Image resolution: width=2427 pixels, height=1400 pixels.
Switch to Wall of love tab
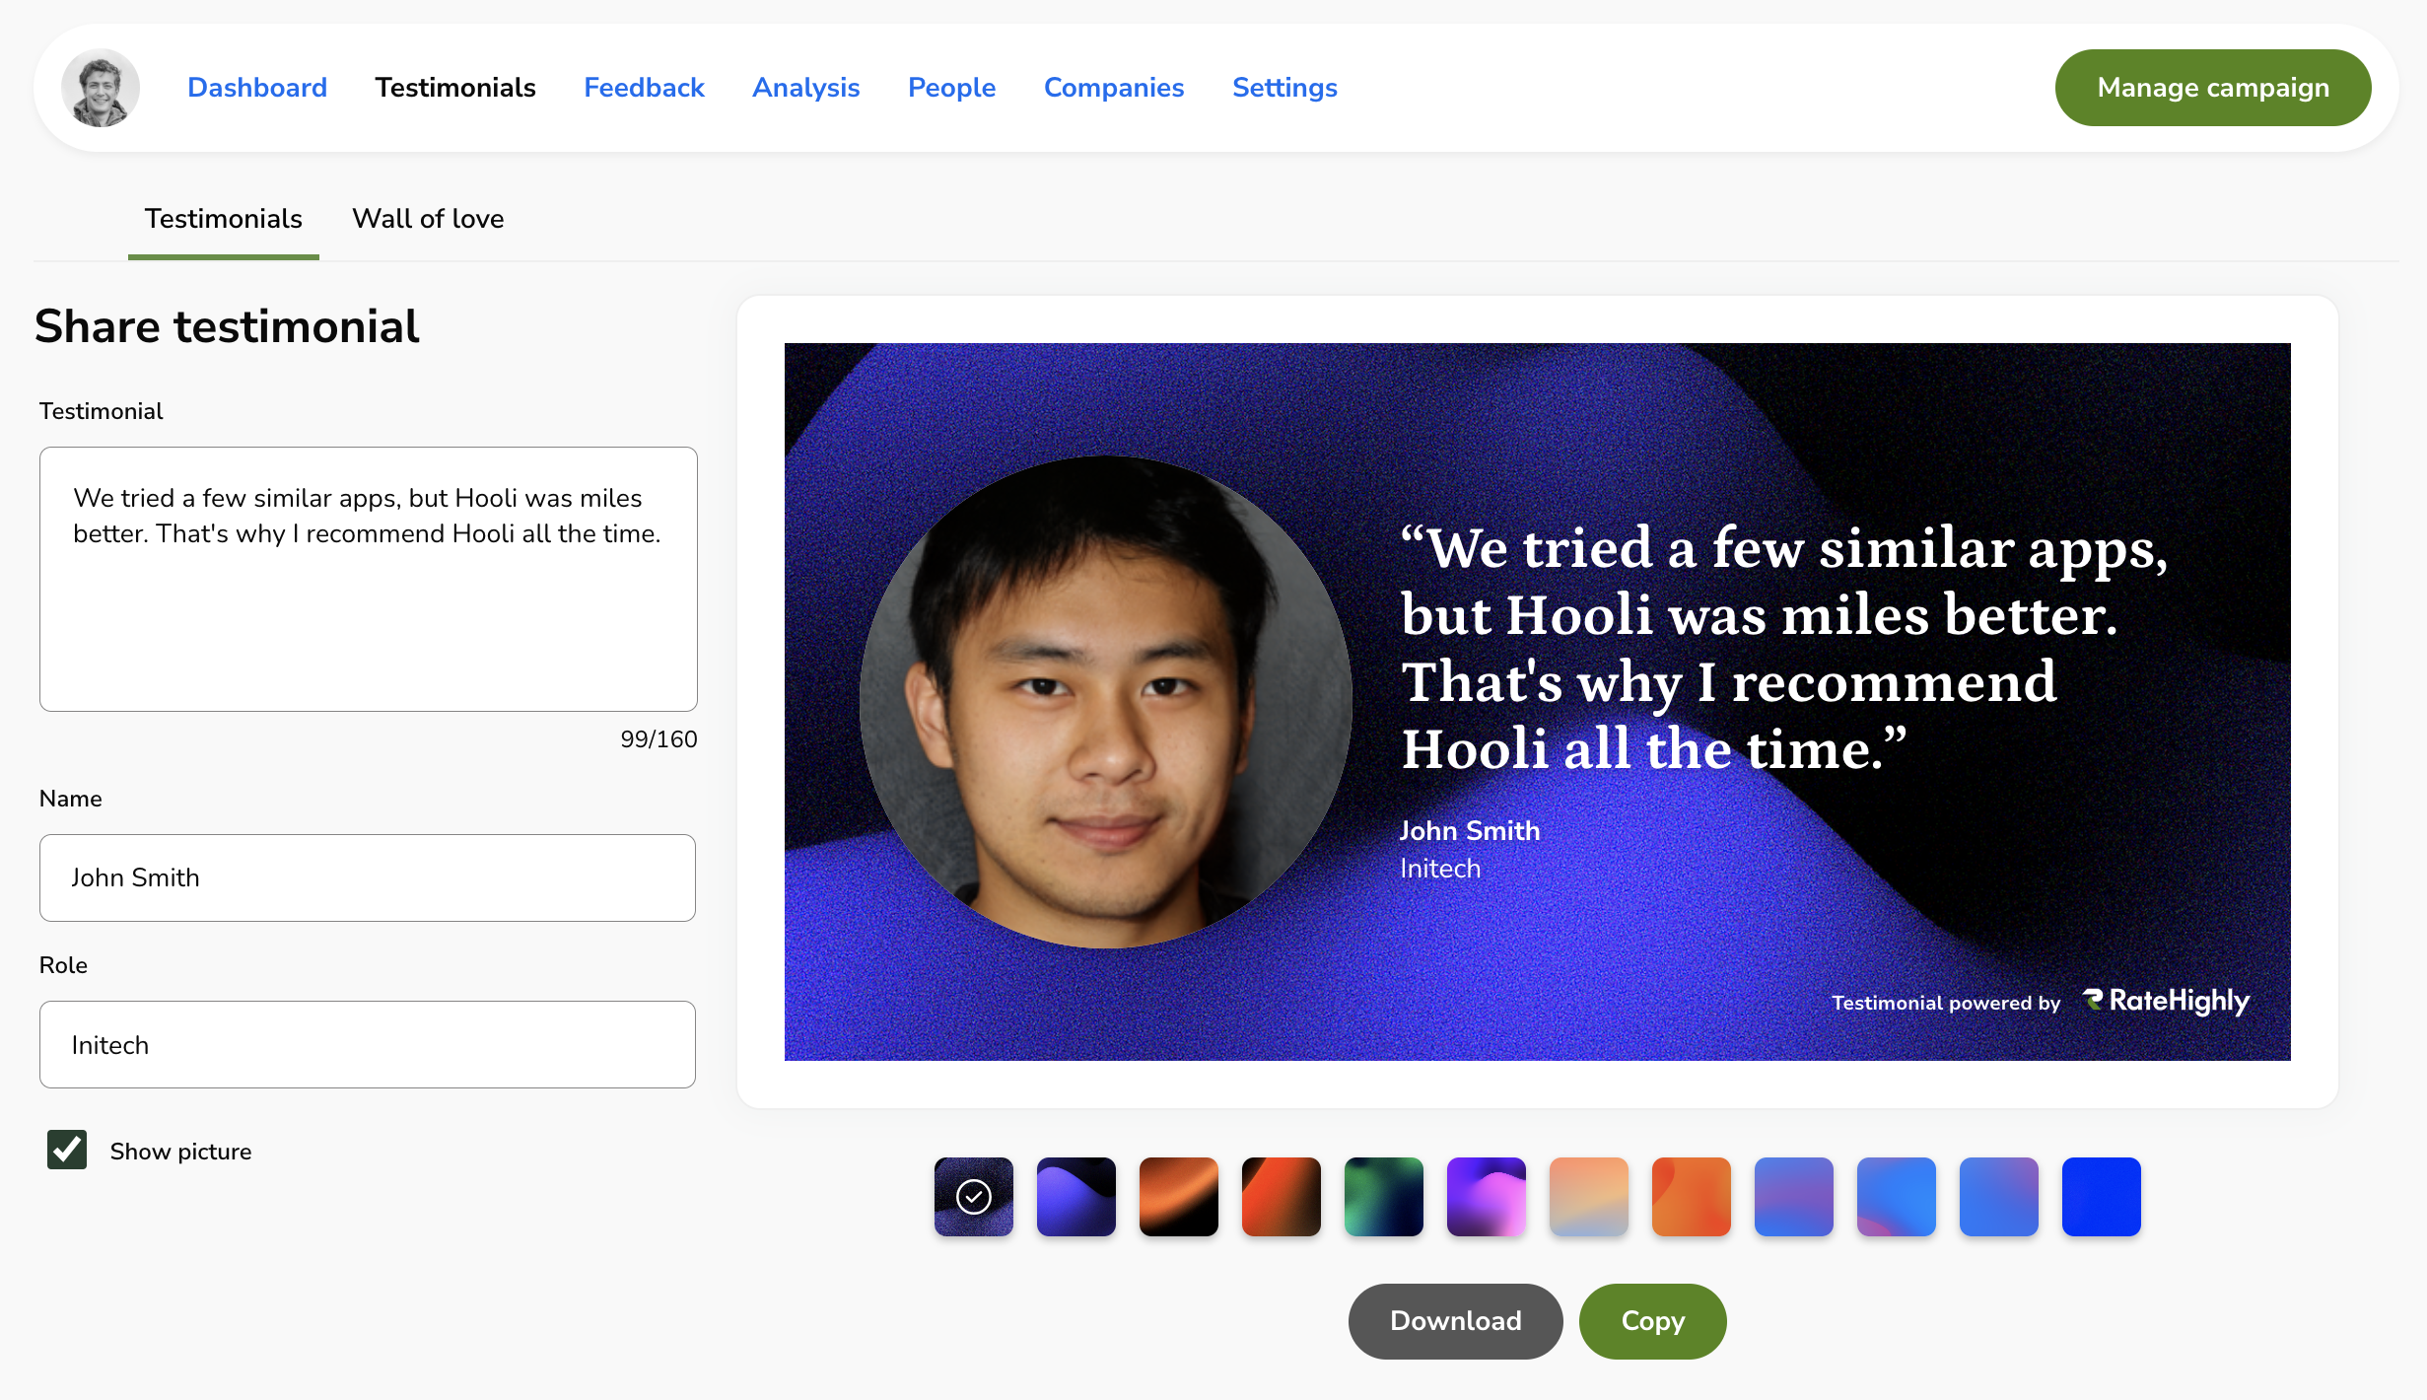428,219
